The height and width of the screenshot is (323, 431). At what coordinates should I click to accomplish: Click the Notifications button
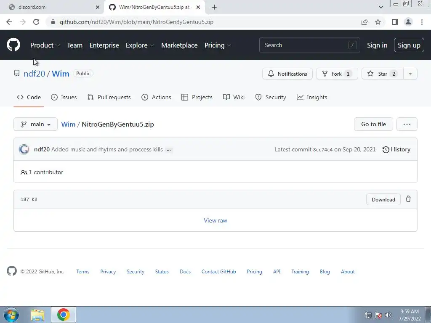(287, 74)
